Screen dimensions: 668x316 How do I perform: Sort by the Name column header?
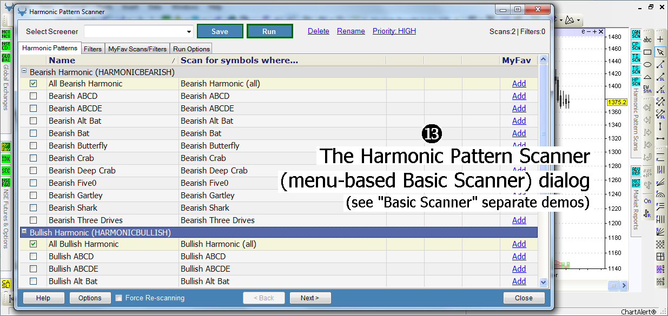113,60
